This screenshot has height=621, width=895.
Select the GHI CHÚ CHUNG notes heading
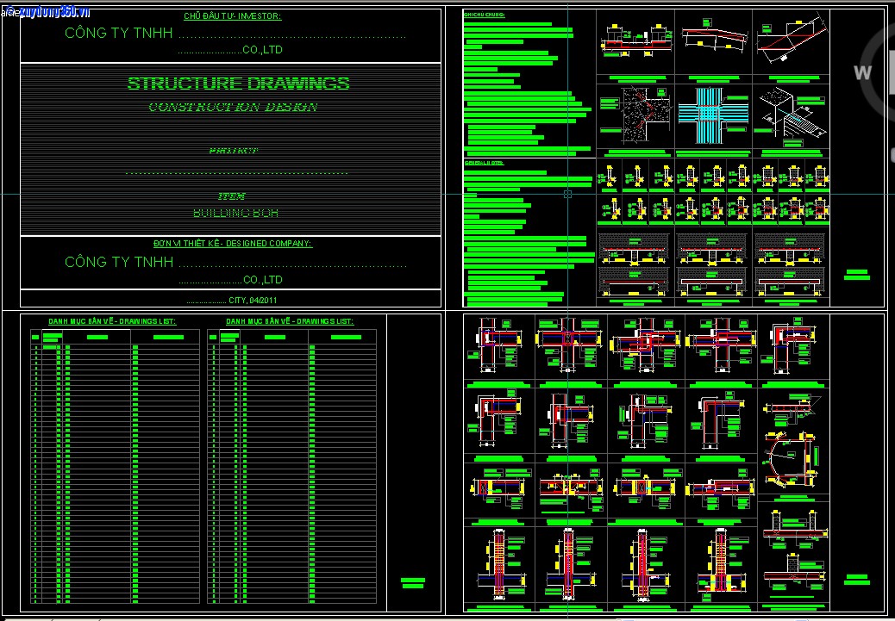coord(485,15)
